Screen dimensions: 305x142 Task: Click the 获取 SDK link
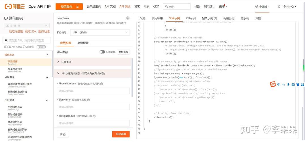click(x=31, y=32)
